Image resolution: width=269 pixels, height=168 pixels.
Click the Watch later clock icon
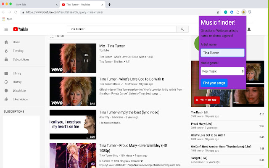click(x=6, y=91)
